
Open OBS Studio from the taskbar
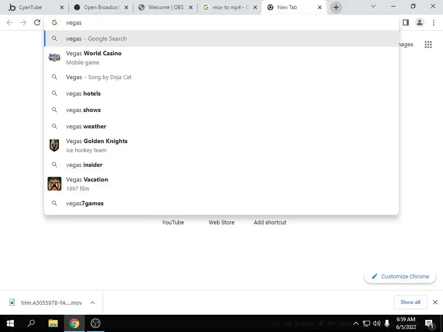pyautogui.click(x=96, y=323)
